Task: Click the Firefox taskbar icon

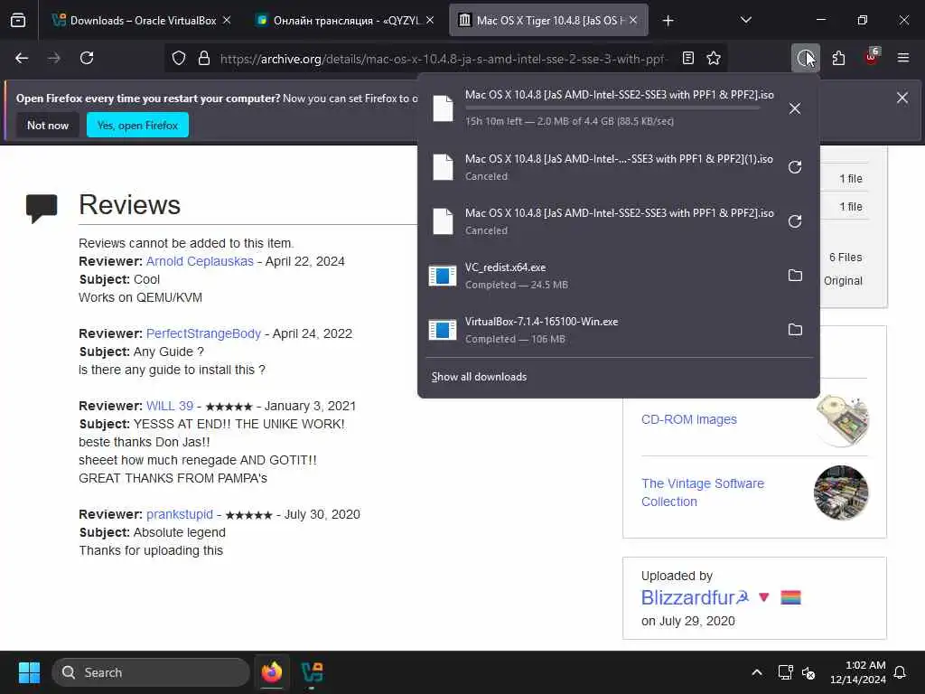Action: (x=272, y=672)
